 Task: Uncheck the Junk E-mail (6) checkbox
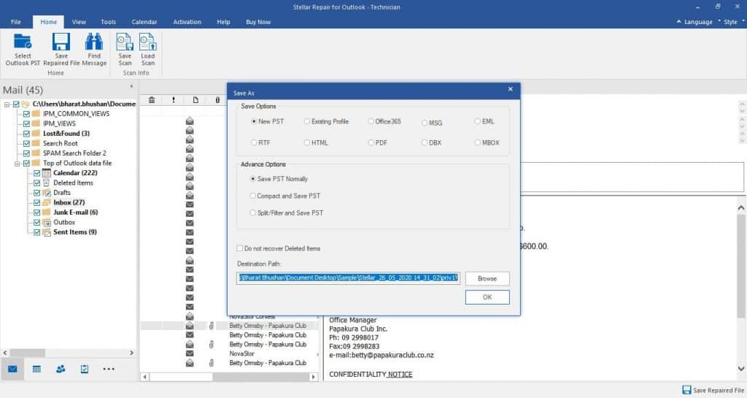[x=36, y=213]
